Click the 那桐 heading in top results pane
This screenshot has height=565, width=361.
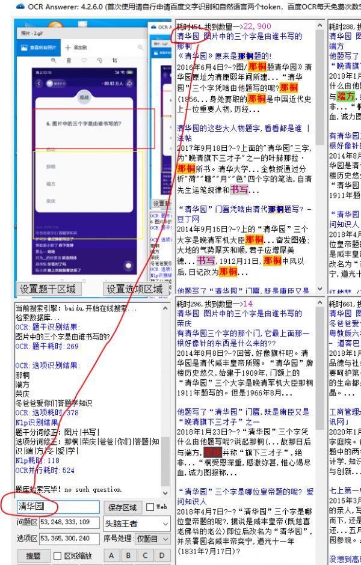184,46
